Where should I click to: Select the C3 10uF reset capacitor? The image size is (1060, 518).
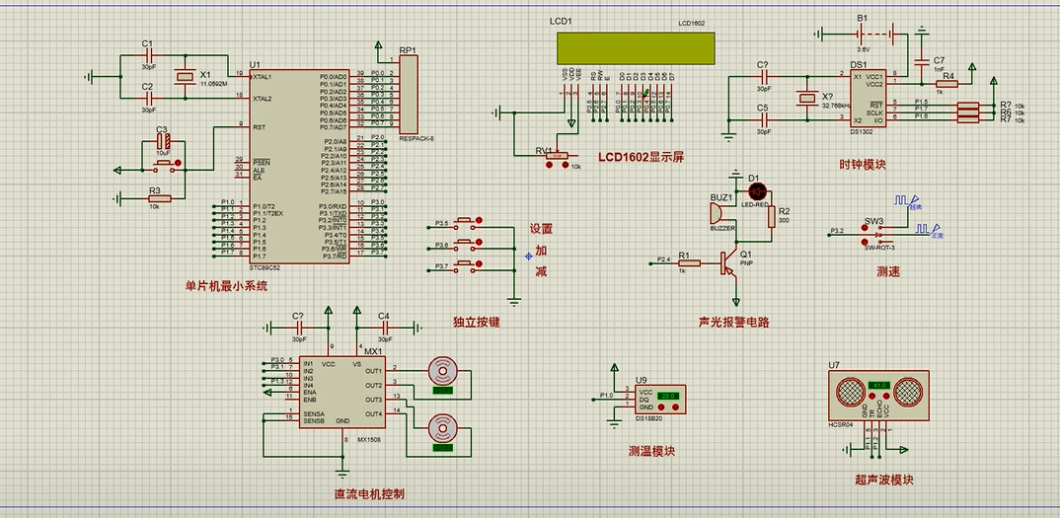click(x=162, y=141)
